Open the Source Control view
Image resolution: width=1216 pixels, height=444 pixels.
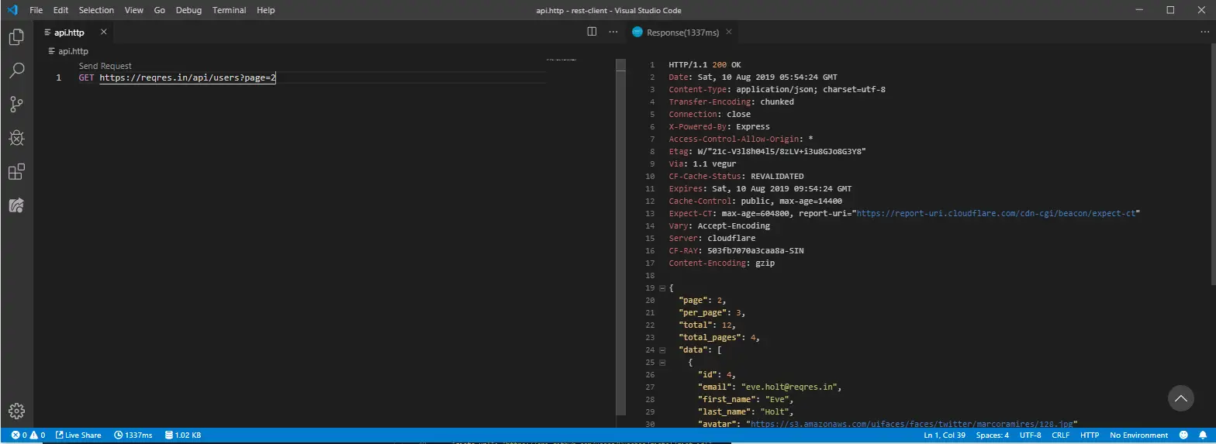16,105
